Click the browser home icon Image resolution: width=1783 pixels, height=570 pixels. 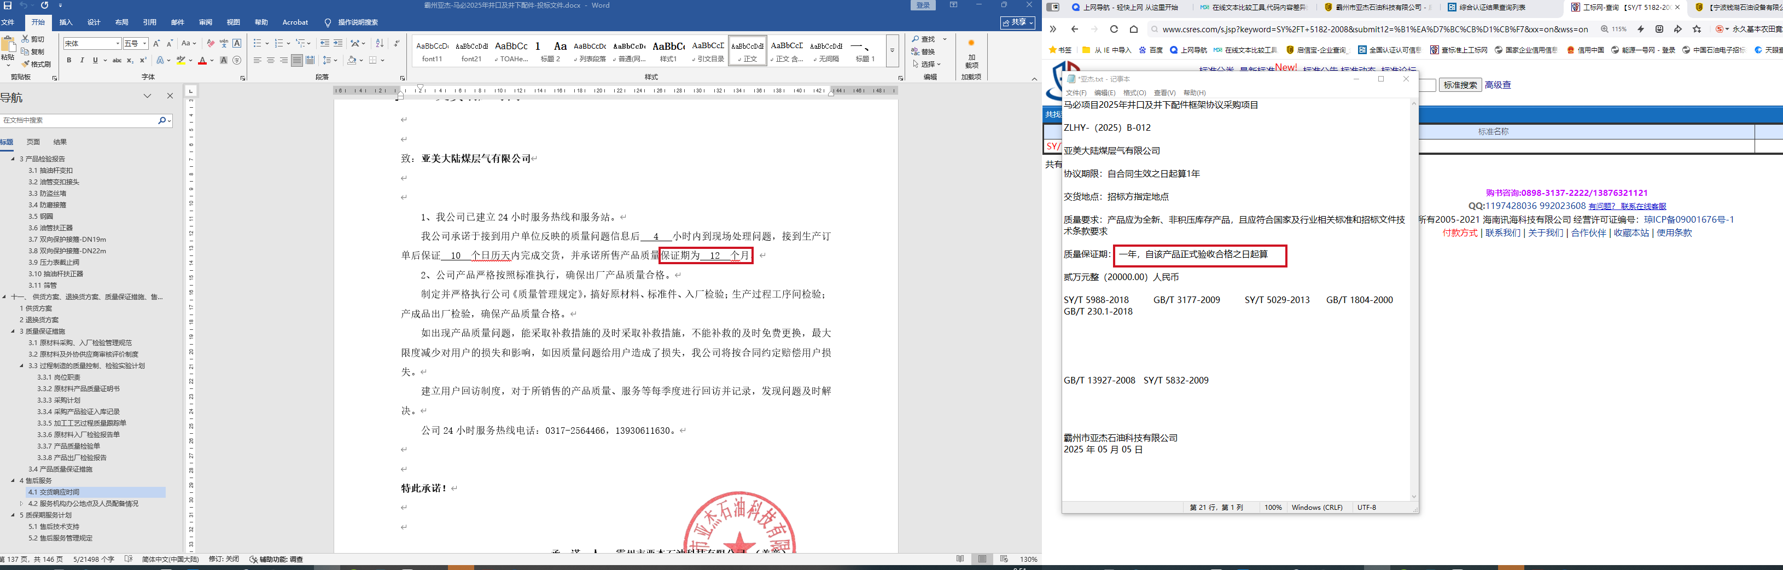coord(1134,29)
